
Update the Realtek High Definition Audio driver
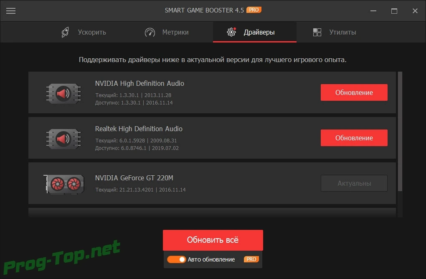354,138
